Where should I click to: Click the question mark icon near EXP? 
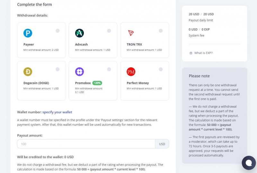tap(191, 53)
